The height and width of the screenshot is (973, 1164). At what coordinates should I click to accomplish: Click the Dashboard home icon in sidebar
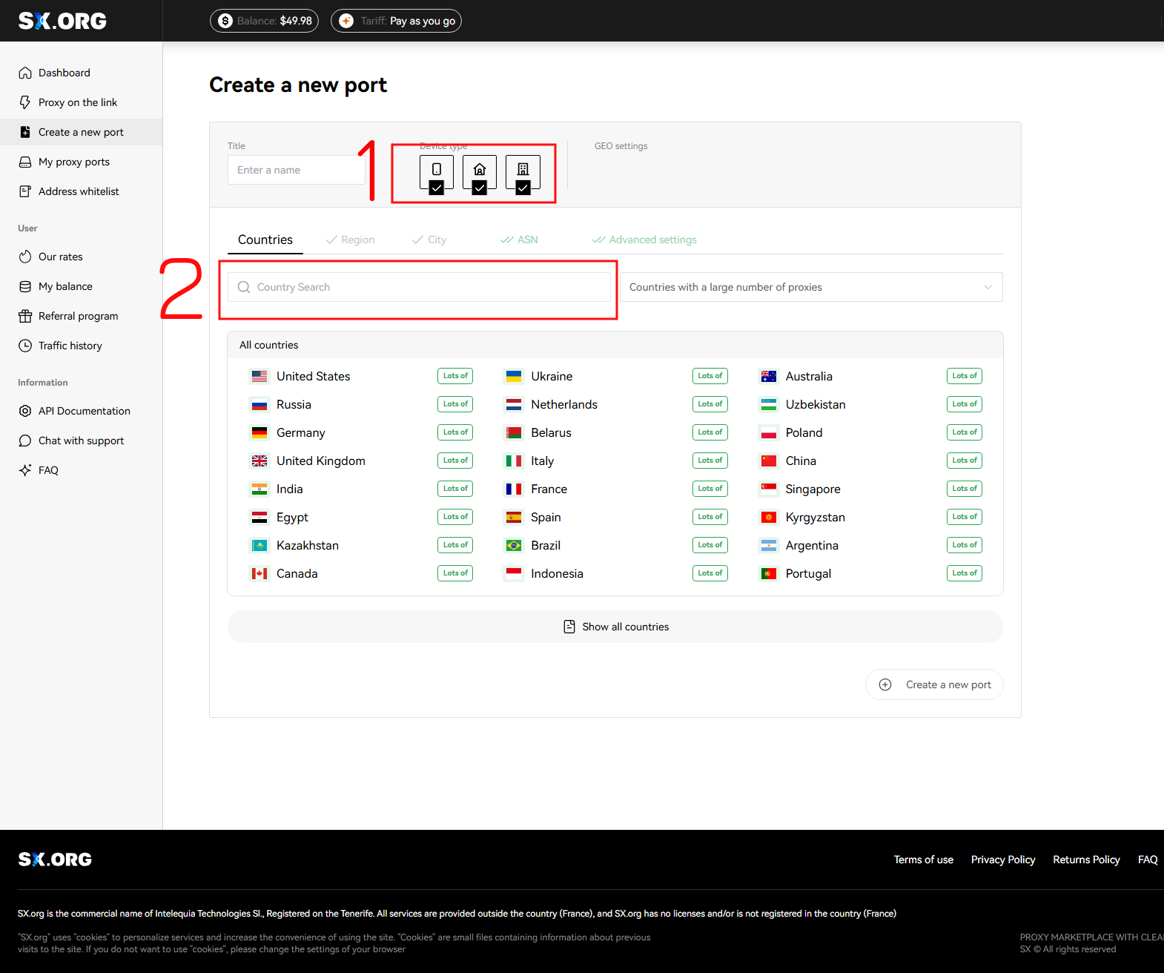click(x=25, y=73)
